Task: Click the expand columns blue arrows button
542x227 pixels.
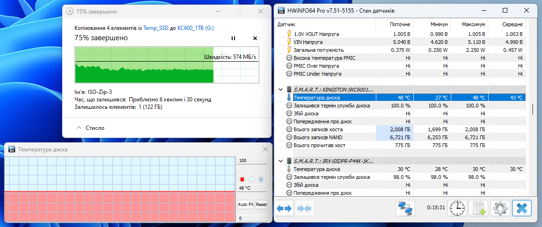Action: pos(284,208)
